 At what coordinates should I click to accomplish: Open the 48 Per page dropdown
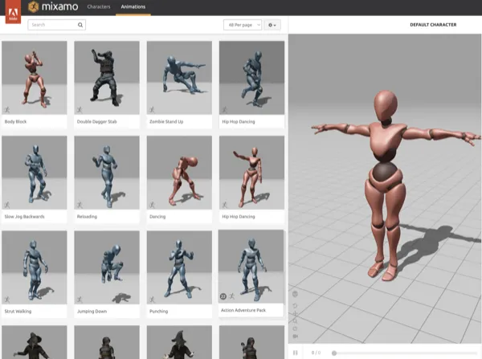pyautogui.click(x=243, y=25)
